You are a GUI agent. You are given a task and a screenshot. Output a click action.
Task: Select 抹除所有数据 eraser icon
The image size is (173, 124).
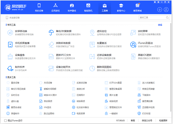(51, 45)
